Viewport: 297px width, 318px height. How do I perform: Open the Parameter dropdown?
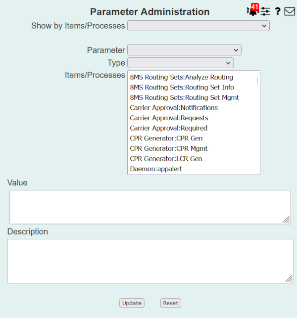point(184,50)
